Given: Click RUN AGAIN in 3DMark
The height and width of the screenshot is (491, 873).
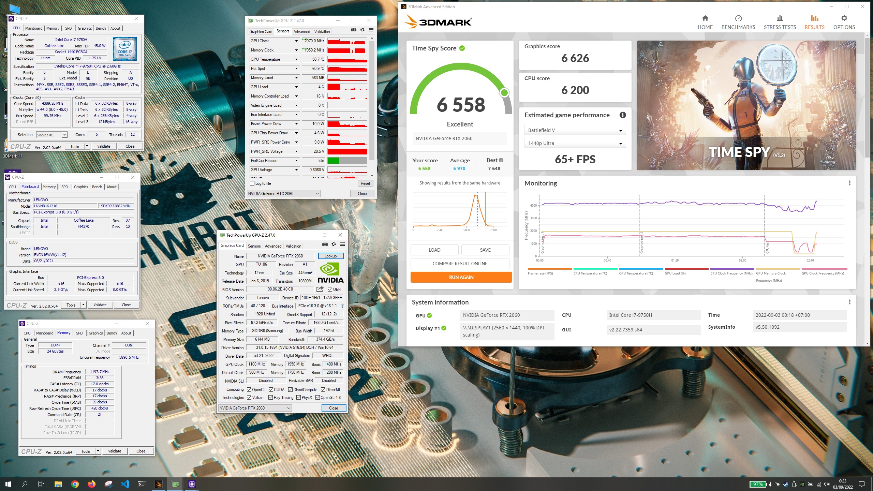Looking at the screenshot, I should [x=461, y=277].
